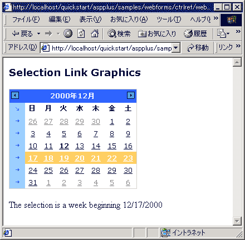The width and height of the screenshot is (245, 240).
Task: Open the address bar URL dropdown
Action: point(176,48)
